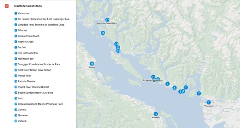This screenshot has height=128, width=240.
Task: Click map marker 1 at Vancouver
Action: pos(208,102)
